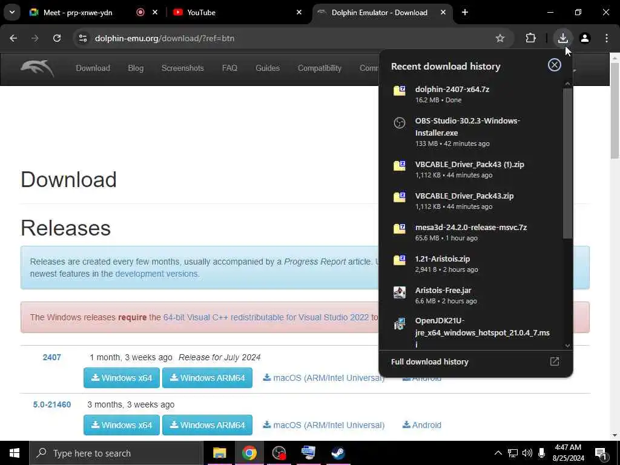Screen dimensions: 620x465
Task: Download Windows x64 for 5.0-21460
Action: point(121,425)
